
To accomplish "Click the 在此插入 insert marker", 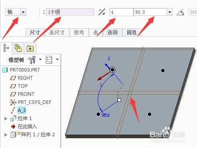I will (x=27, y=127).
